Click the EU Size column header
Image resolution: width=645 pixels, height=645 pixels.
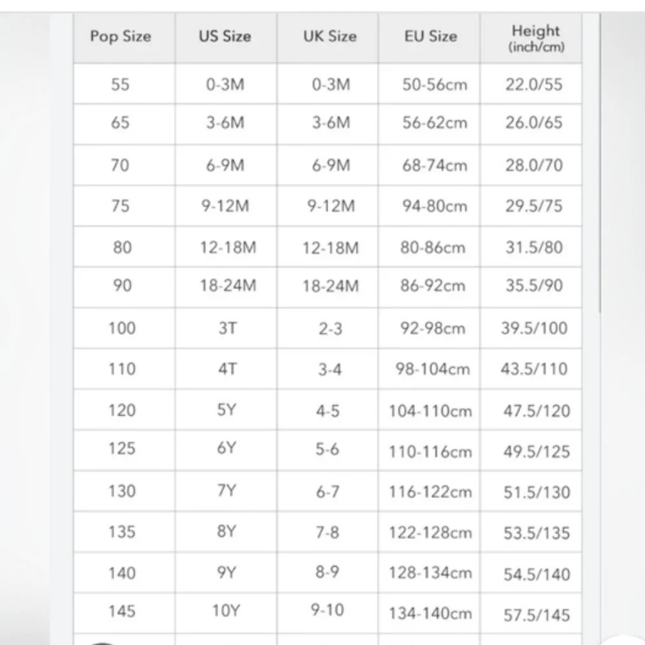(430, 36)
